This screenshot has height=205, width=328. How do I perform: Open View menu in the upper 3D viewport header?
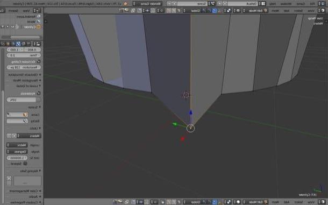(x=311, y=10)
